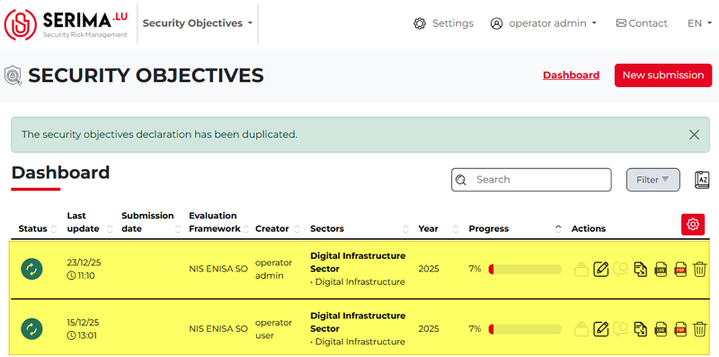Screen dimensions: 719x357
Task: Click 'NIS ENISA SO' in 15/12/25 row
Action: (218, 329)
